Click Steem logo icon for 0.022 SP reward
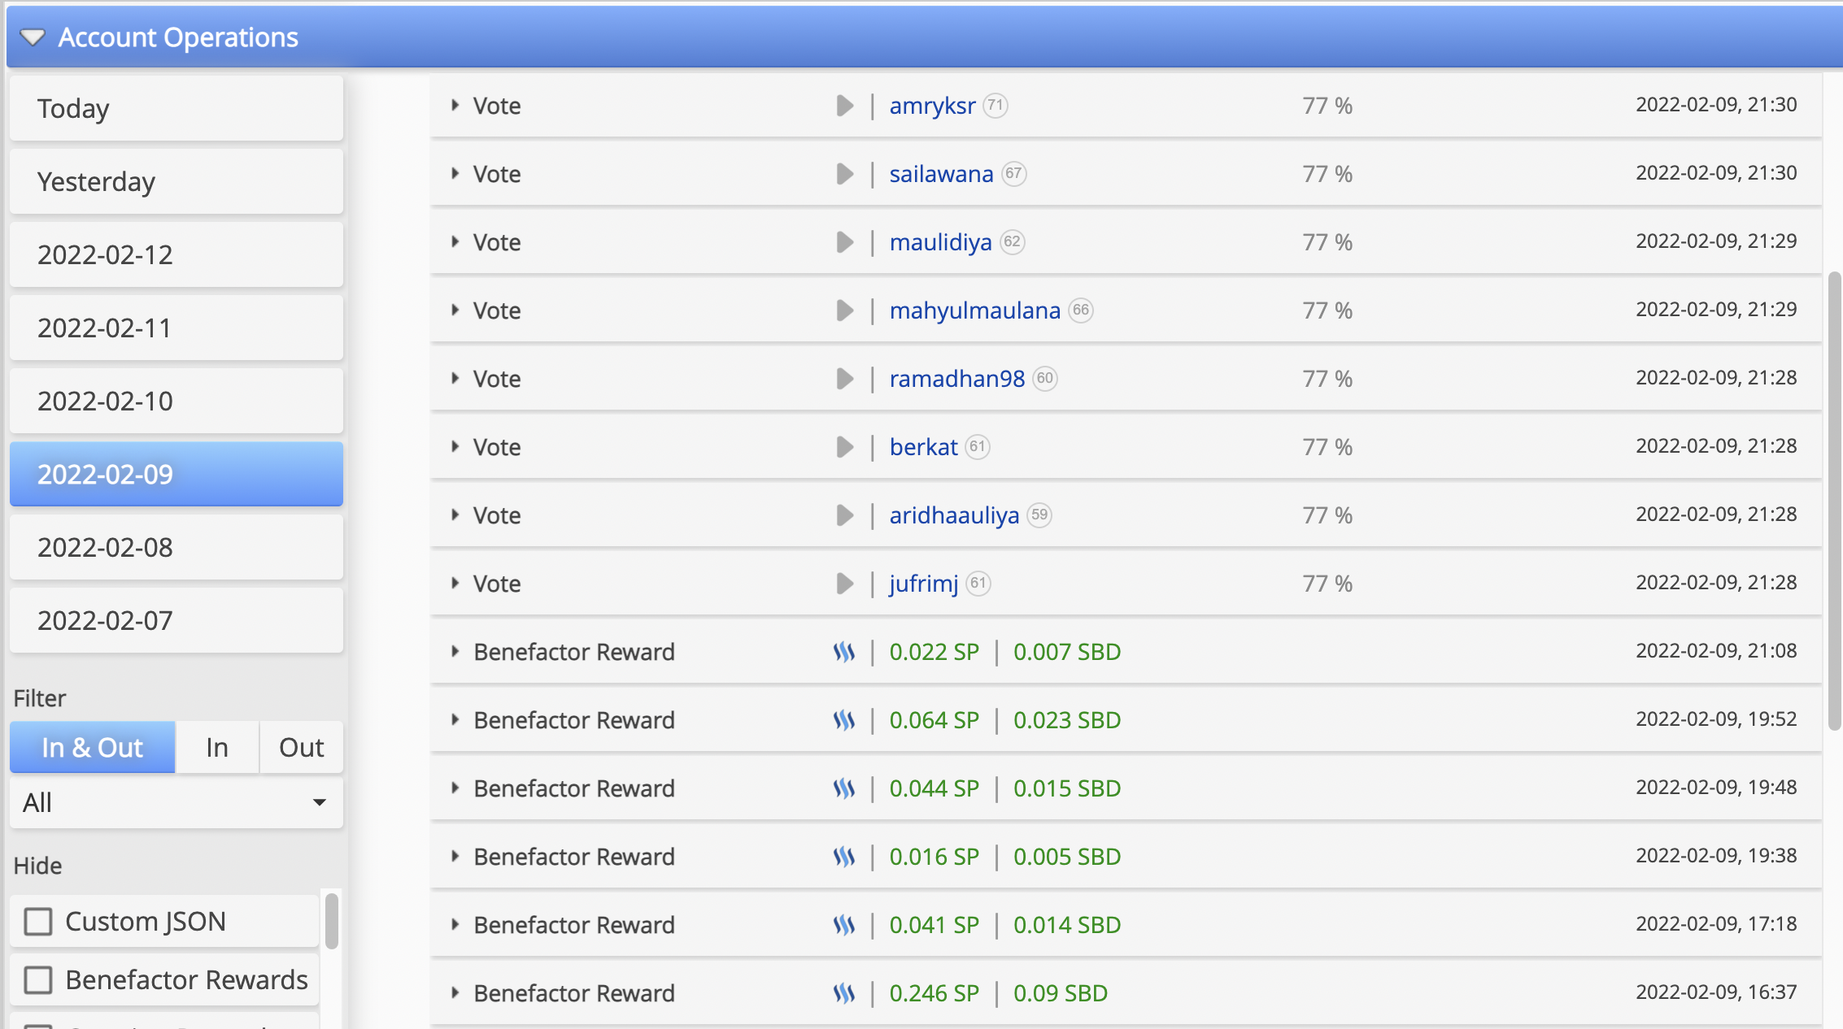The height and width of the screenshot is (1029, 1843). point(844,652)
